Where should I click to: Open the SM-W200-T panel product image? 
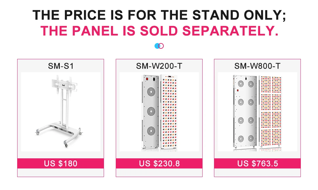point(159,112)
